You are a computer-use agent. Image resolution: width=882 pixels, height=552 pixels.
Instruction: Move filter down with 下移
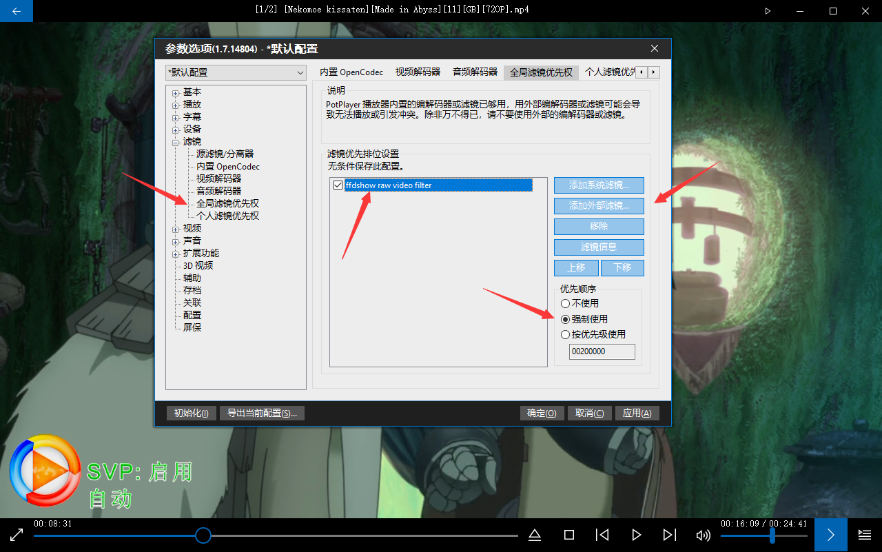(622, 267)
